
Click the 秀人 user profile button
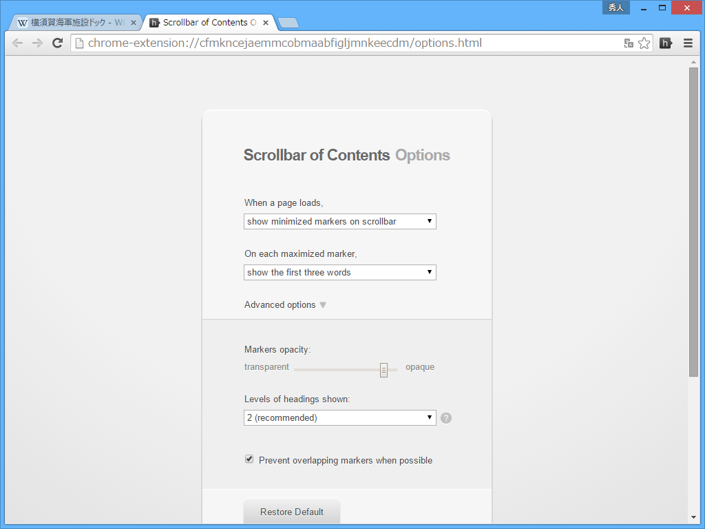click(616, 8)
